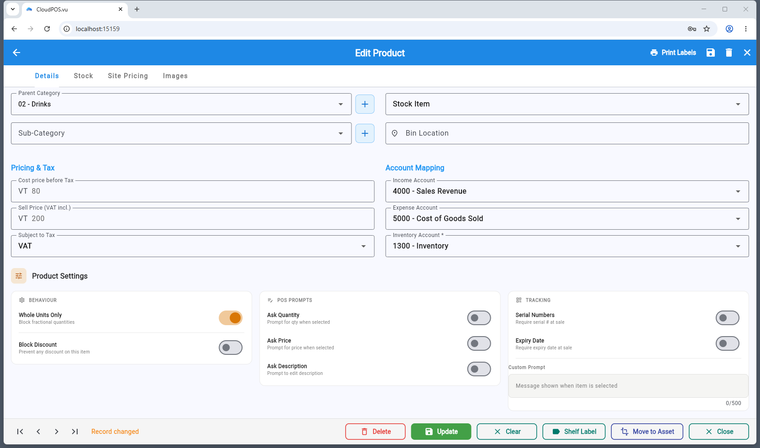Click the back arrow in blue header
Viewport: 760px width, 448px height.
point(16,53)
